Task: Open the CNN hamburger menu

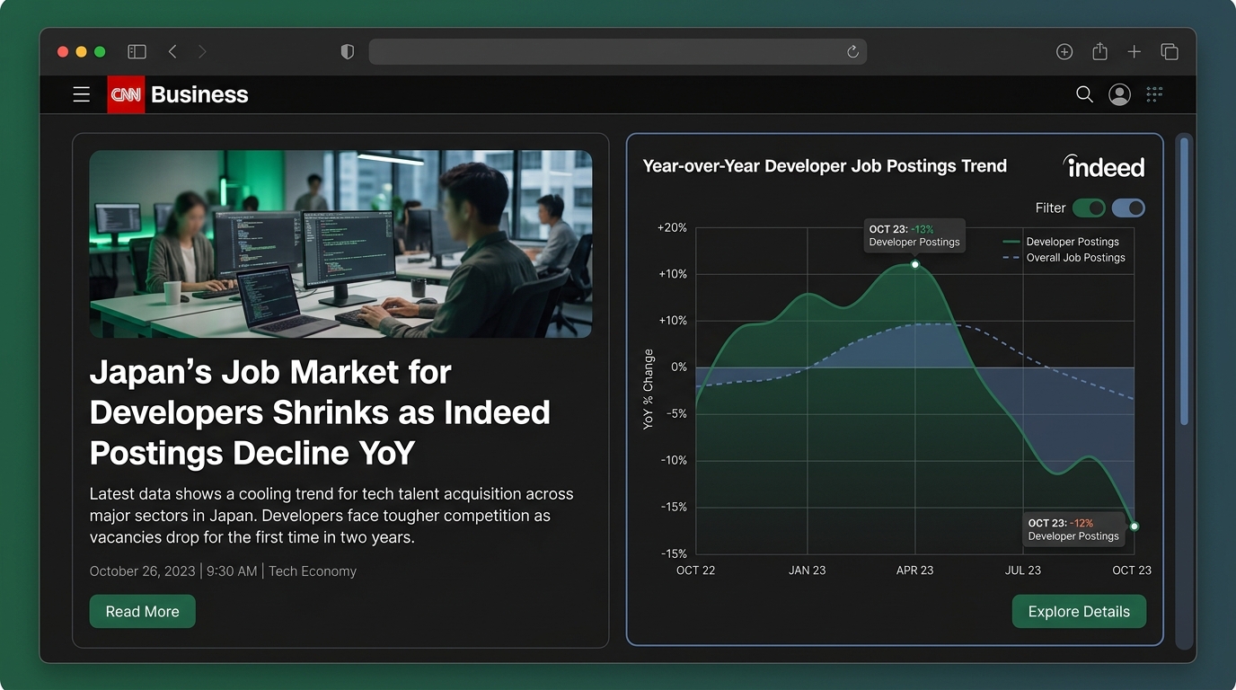Action: click(82, 94)
